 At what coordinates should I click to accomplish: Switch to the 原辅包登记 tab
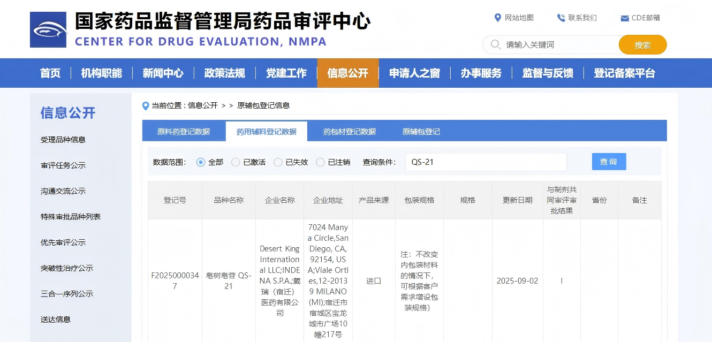(421, 132)
